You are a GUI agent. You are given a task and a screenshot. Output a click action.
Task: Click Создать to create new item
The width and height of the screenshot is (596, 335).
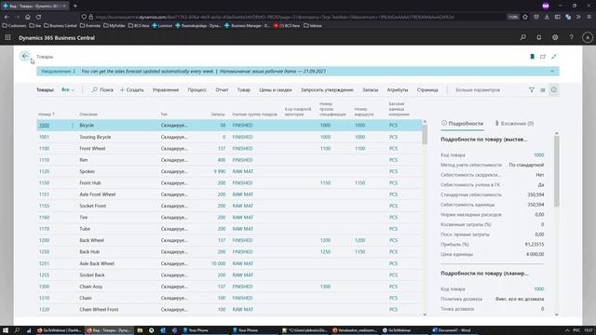[132, 90]
